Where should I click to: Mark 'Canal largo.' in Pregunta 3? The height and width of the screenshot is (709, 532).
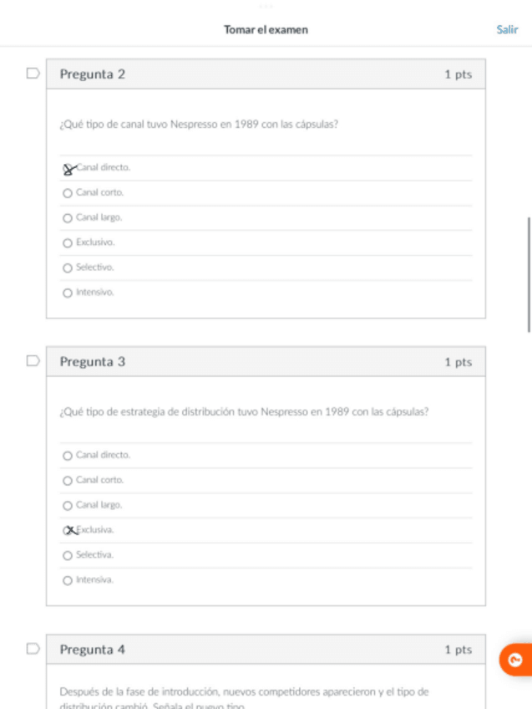(x=68, y=506)
